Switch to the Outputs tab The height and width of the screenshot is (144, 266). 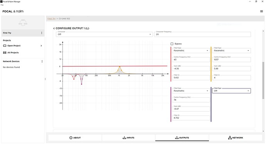click(x=182, y=138)
